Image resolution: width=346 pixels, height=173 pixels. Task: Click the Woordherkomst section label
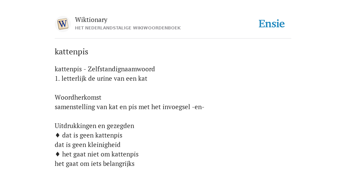point(78,97)
